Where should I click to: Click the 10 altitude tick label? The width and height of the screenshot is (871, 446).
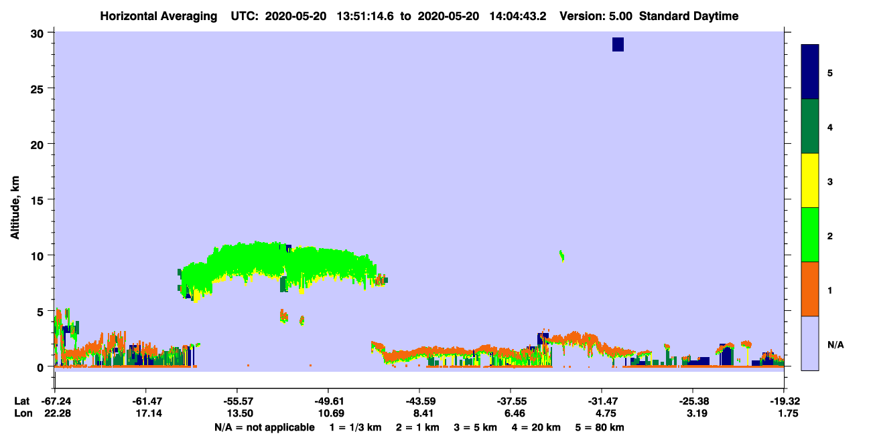pyautogui.click(x=38, y=255)
